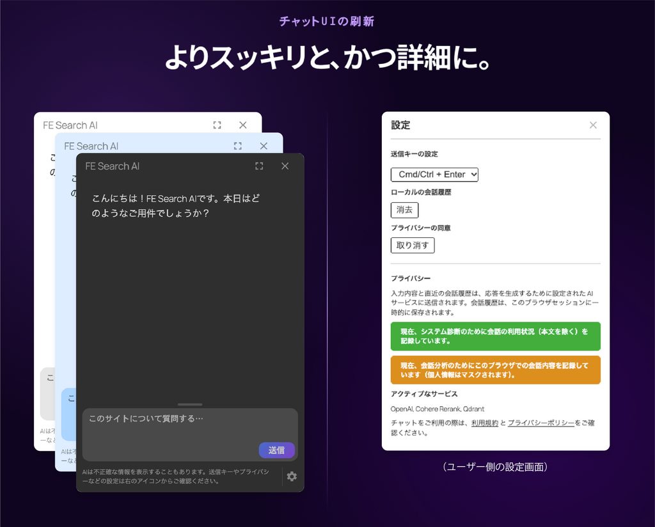
Task: Close the dark FE Search AI chat window
Action: 285,166
